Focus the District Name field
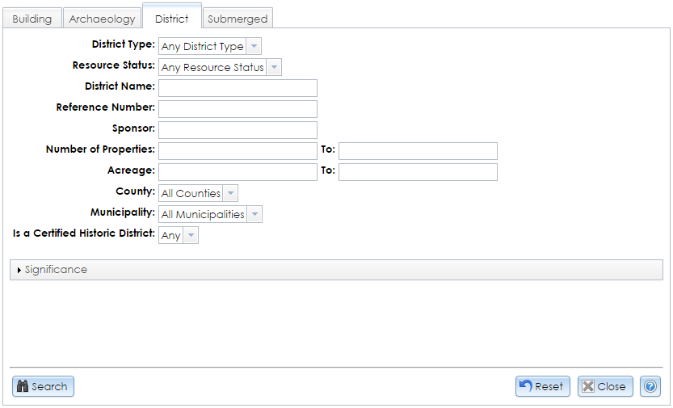The width and height of the screenshot is (673, 408). coord(238,88)
